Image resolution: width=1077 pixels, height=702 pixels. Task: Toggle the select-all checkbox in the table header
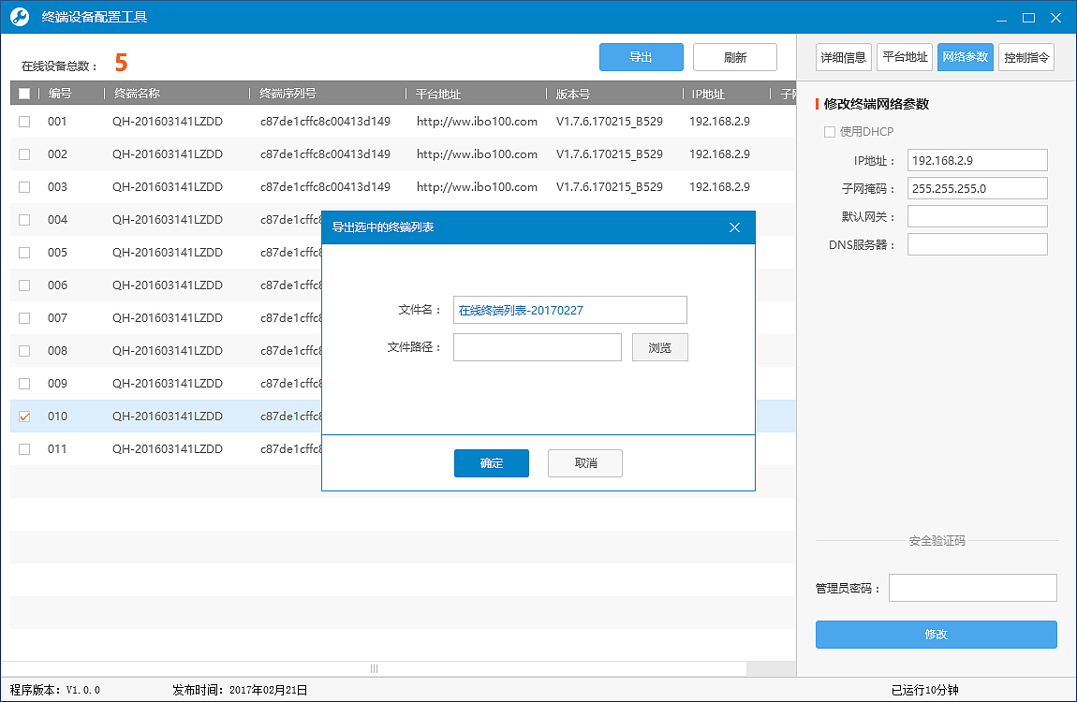[24, 93]
